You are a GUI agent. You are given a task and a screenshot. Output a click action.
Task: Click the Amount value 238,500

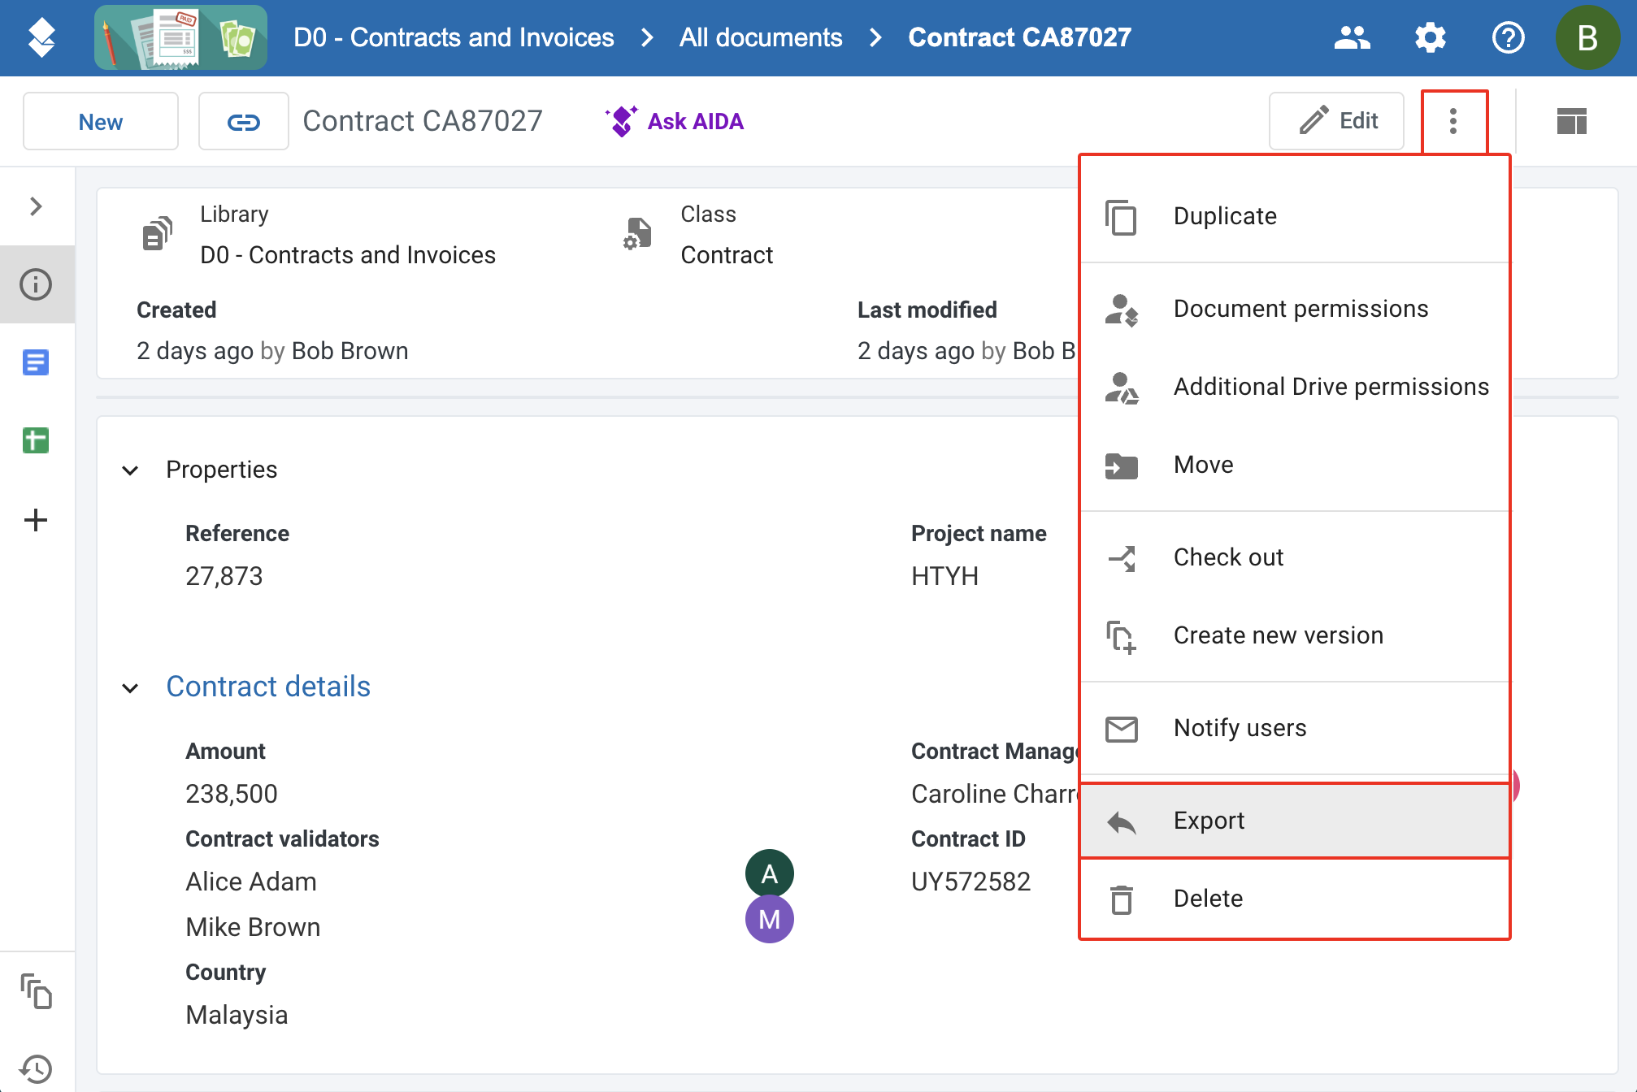click(x=232, y=794)
